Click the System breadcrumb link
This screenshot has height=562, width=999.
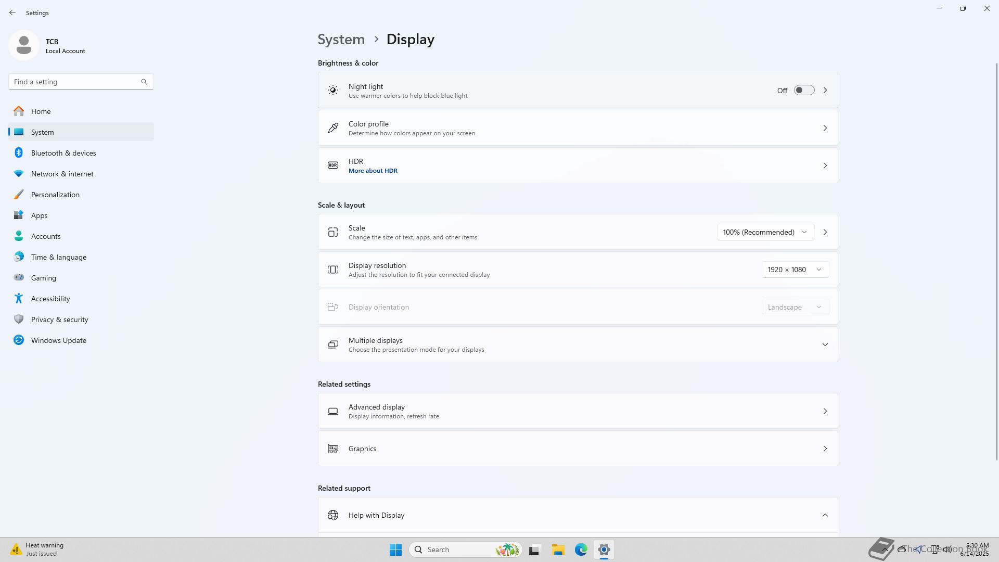(341, 40)
